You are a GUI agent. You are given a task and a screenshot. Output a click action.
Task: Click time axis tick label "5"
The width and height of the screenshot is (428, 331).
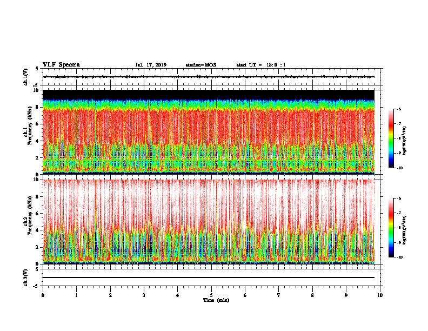point(211,295)
